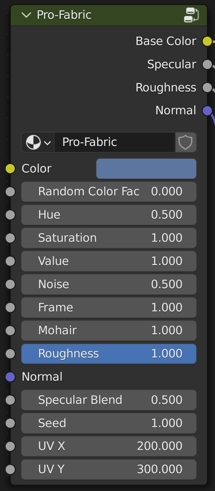Click the UV Y input socket
This screenshot has width=215, height=491.
tap(10, 469)
